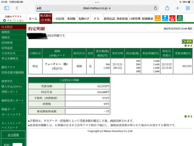
Task: Select 信用返済 in sidebar
Action: click(7, 48)
